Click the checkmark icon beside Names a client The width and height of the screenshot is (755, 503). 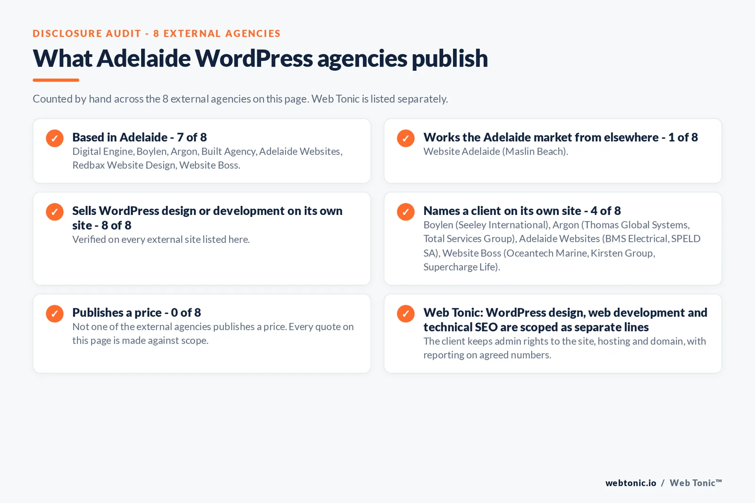pyautogui.click(x=406, y=212)
